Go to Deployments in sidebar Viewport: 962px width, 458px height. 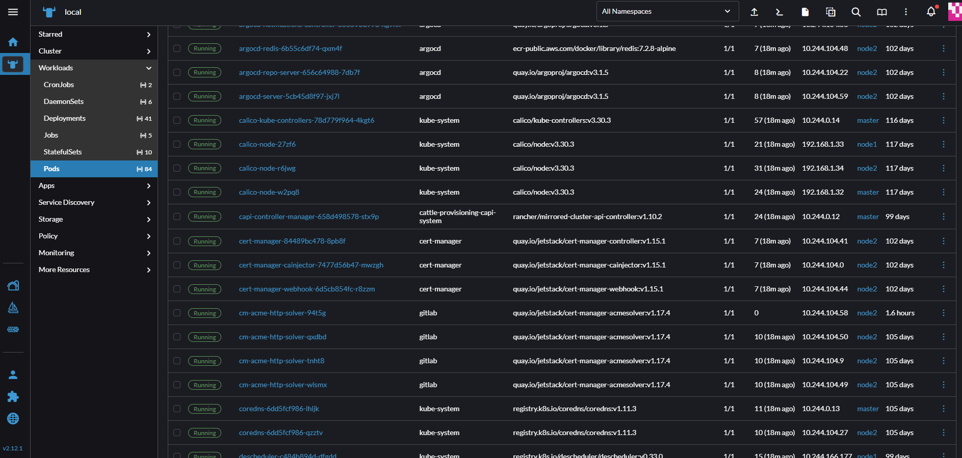click(65, 118)
